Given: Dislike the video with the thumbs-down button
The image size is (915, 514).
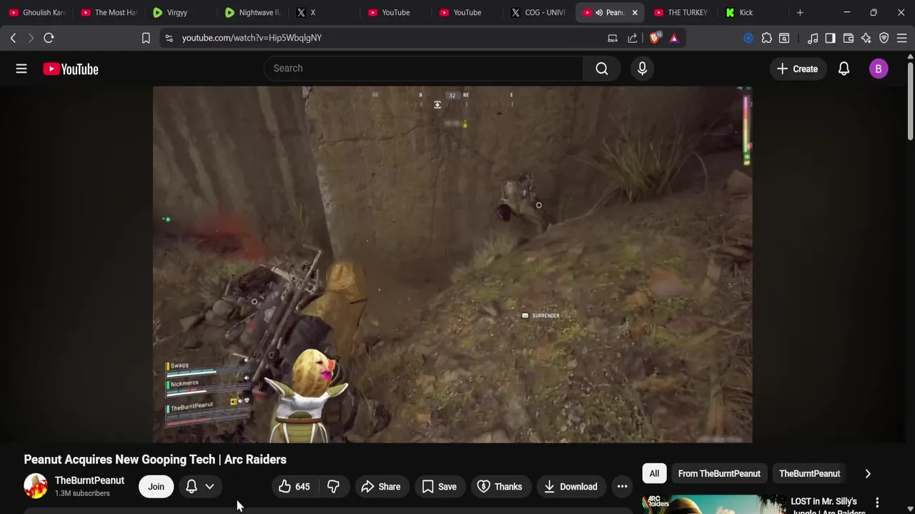Looking at the screenshot, I should click(333, 487).
